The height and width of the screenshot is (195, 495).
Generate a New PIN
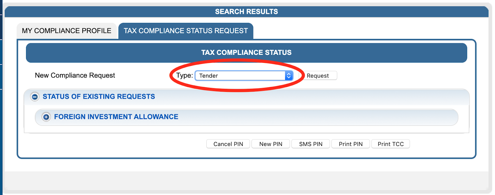[x=271, y=144]
